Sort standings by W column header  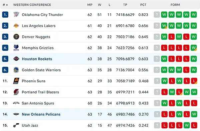[x=99, y=5]
